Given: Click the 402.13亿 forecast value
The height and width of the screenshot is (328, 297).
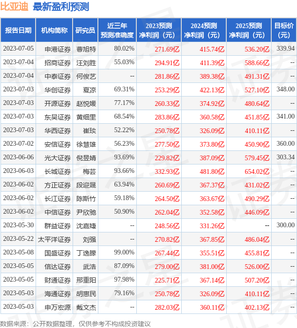Looking at the screenshot, I should point(257,307).
